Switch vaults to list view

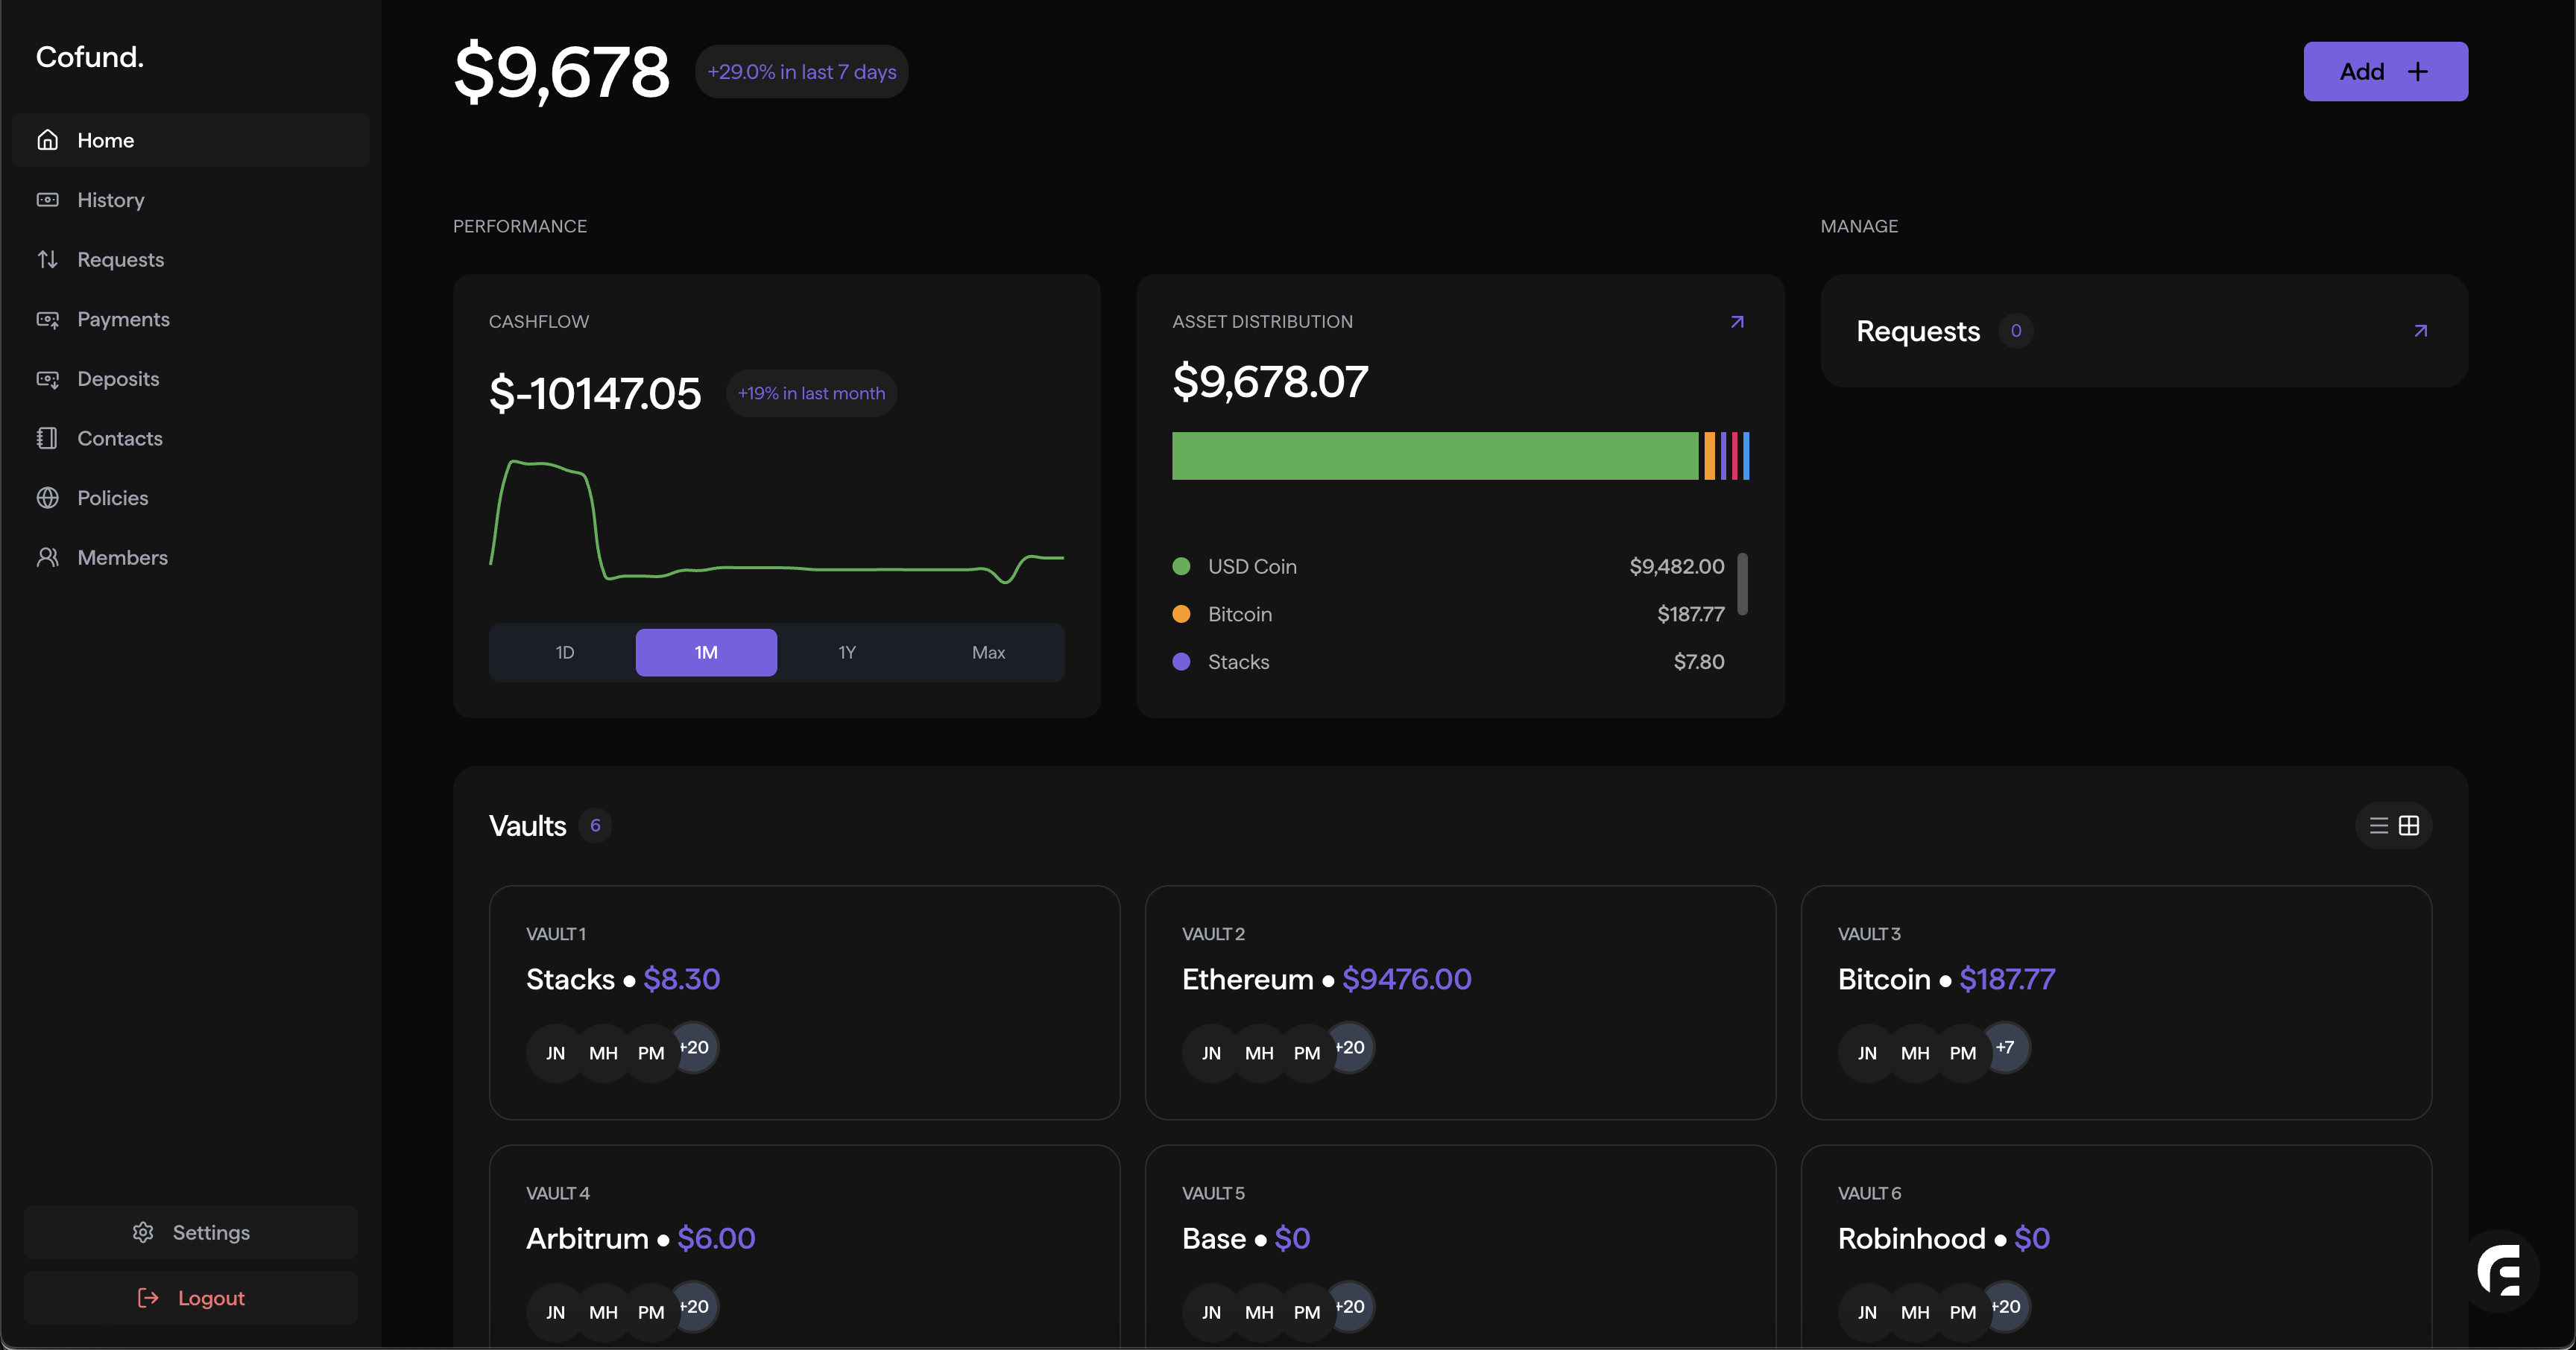2379,825
